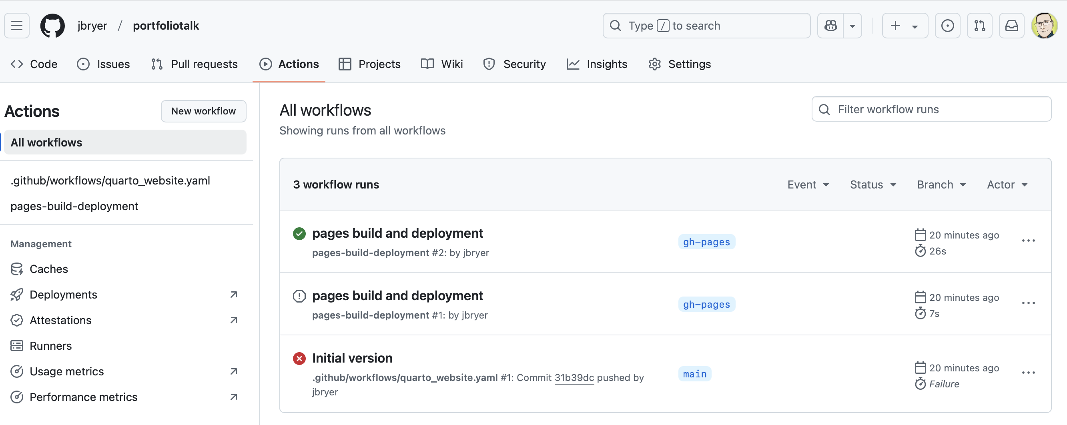Click the GitHub logo icon
This screenshot has width=1067, height=425.
[x=52, y=26]
